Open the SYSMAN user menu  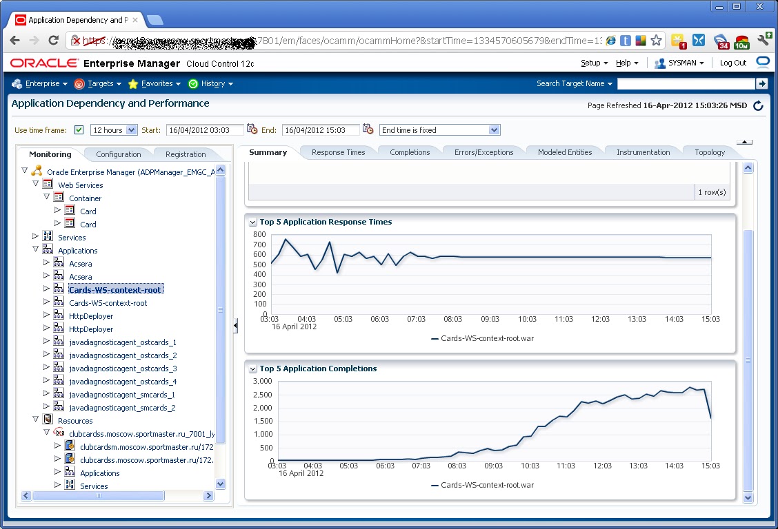(679, 63)
